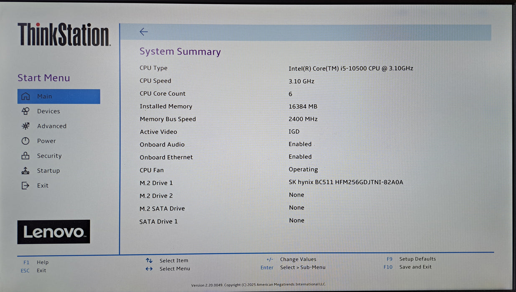Viewport: 516px width, 292px height.
Task: Click F10 Save and Exit
Action: coord(408,267)
